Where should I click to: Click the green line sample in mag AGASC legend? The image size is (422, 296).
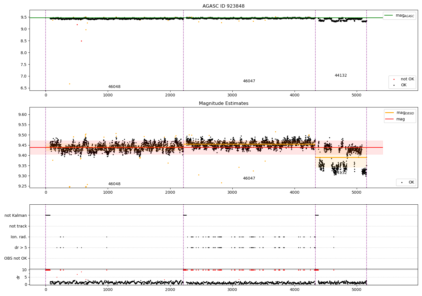(389, 16)
